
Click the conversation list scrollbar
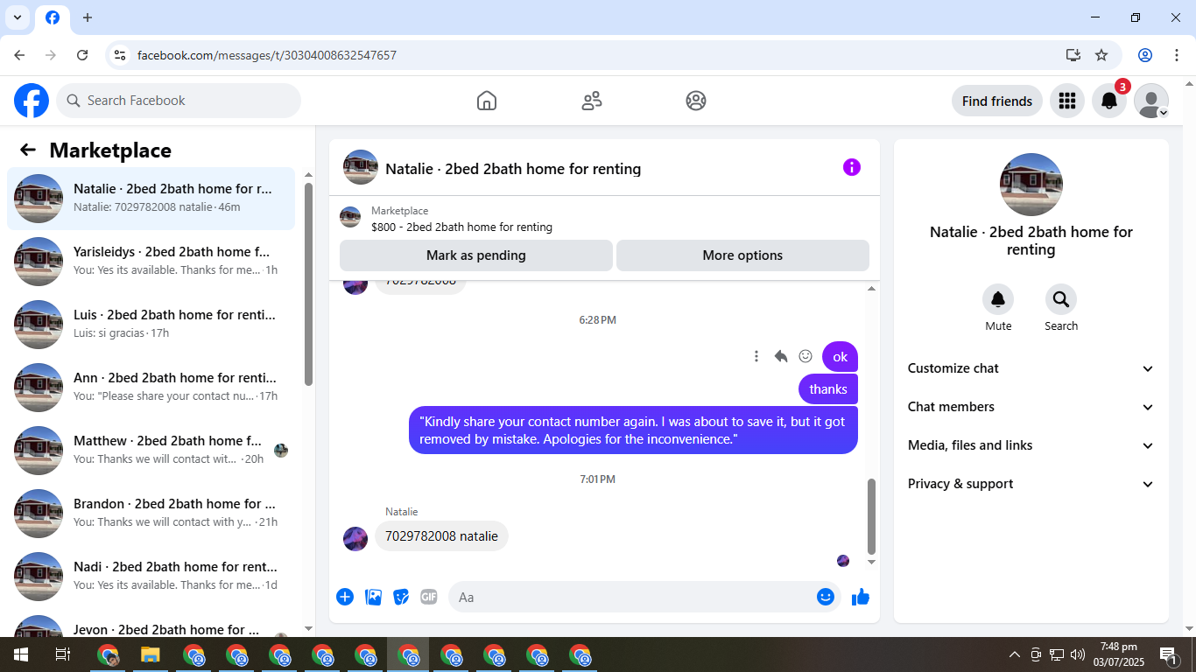tap(308, 284)
